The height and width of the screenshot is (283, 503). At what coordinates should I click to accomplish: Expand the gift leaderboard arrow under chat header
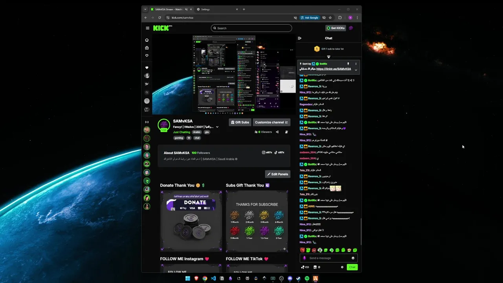tap(329, 57)
